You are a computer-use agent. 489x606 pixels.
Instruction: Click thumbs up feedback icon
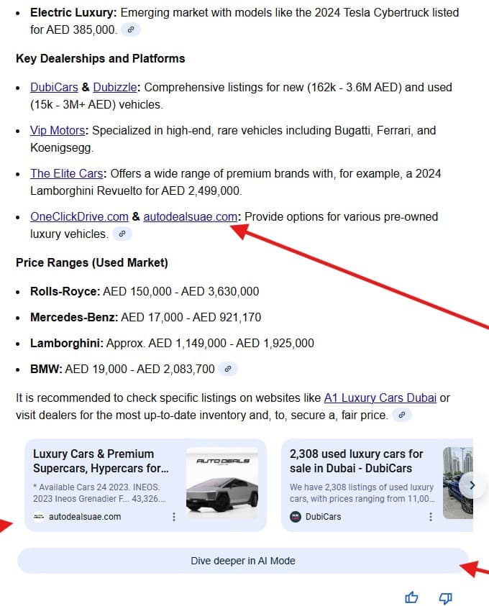pyautogui.click(x=411, y=597)
